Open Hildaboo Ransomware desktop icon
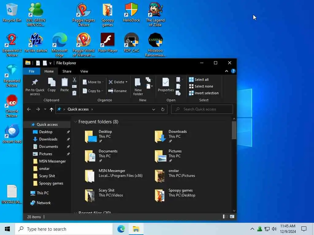Image resolution: width=314 pixels, height=235 pixels. tap(155, 45)
